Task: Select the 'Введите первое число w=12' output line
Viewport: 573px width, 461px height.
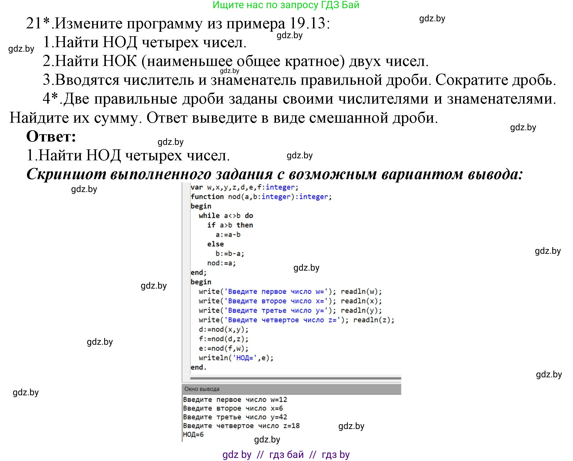Action: click(x=235, y=400)
